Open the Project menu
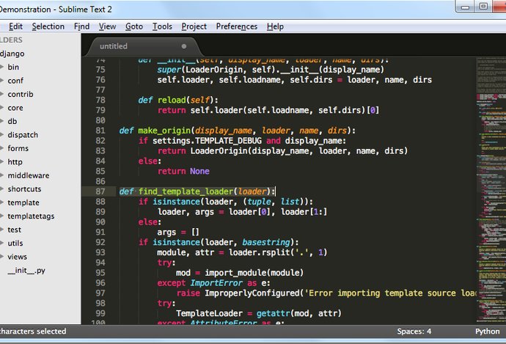506x344 pixels. point(194,26)
